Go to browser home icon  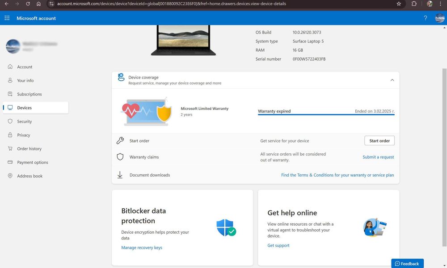(38, 4)
